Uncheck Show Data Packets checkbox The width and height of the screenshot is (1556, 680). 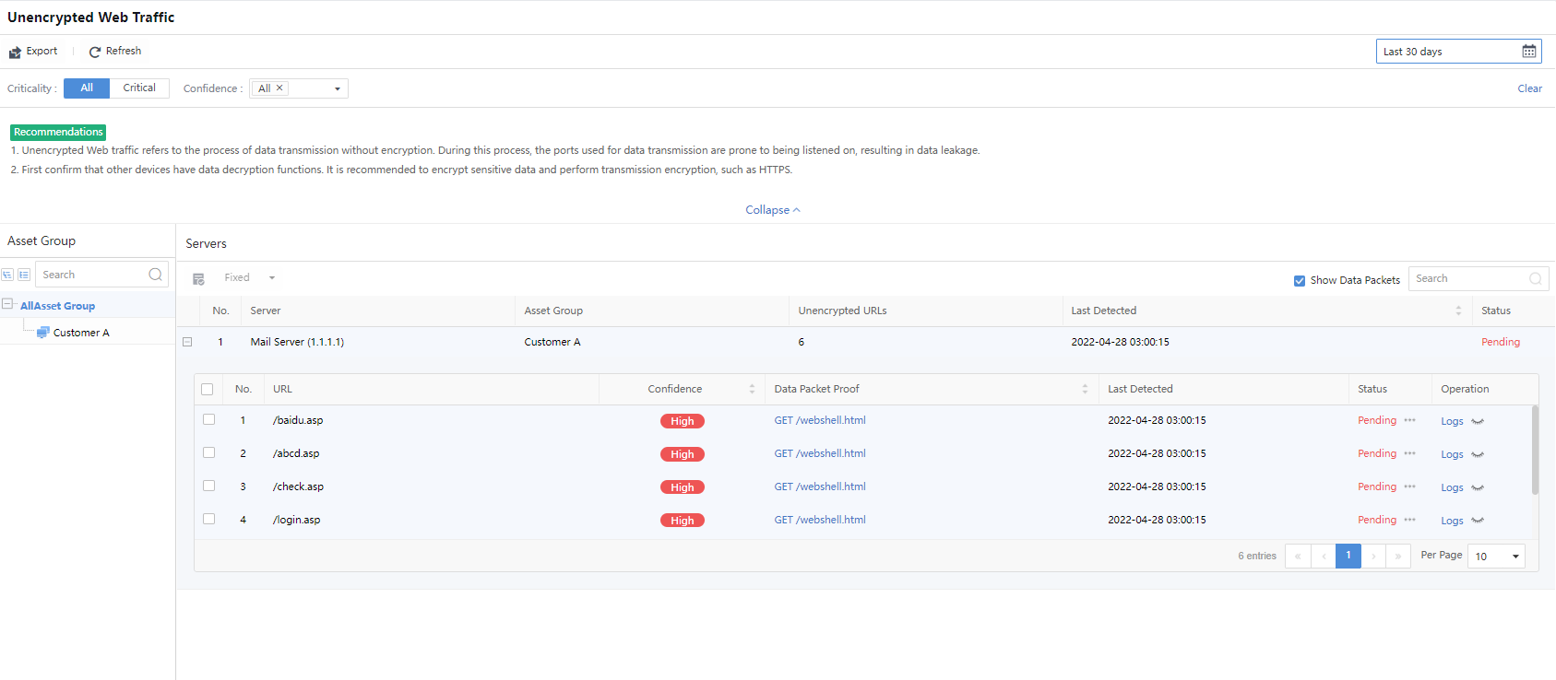1300,281
